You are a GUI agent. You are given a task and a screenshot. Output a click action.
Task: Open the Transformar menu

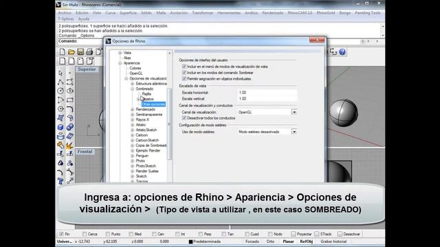[203, 13]
